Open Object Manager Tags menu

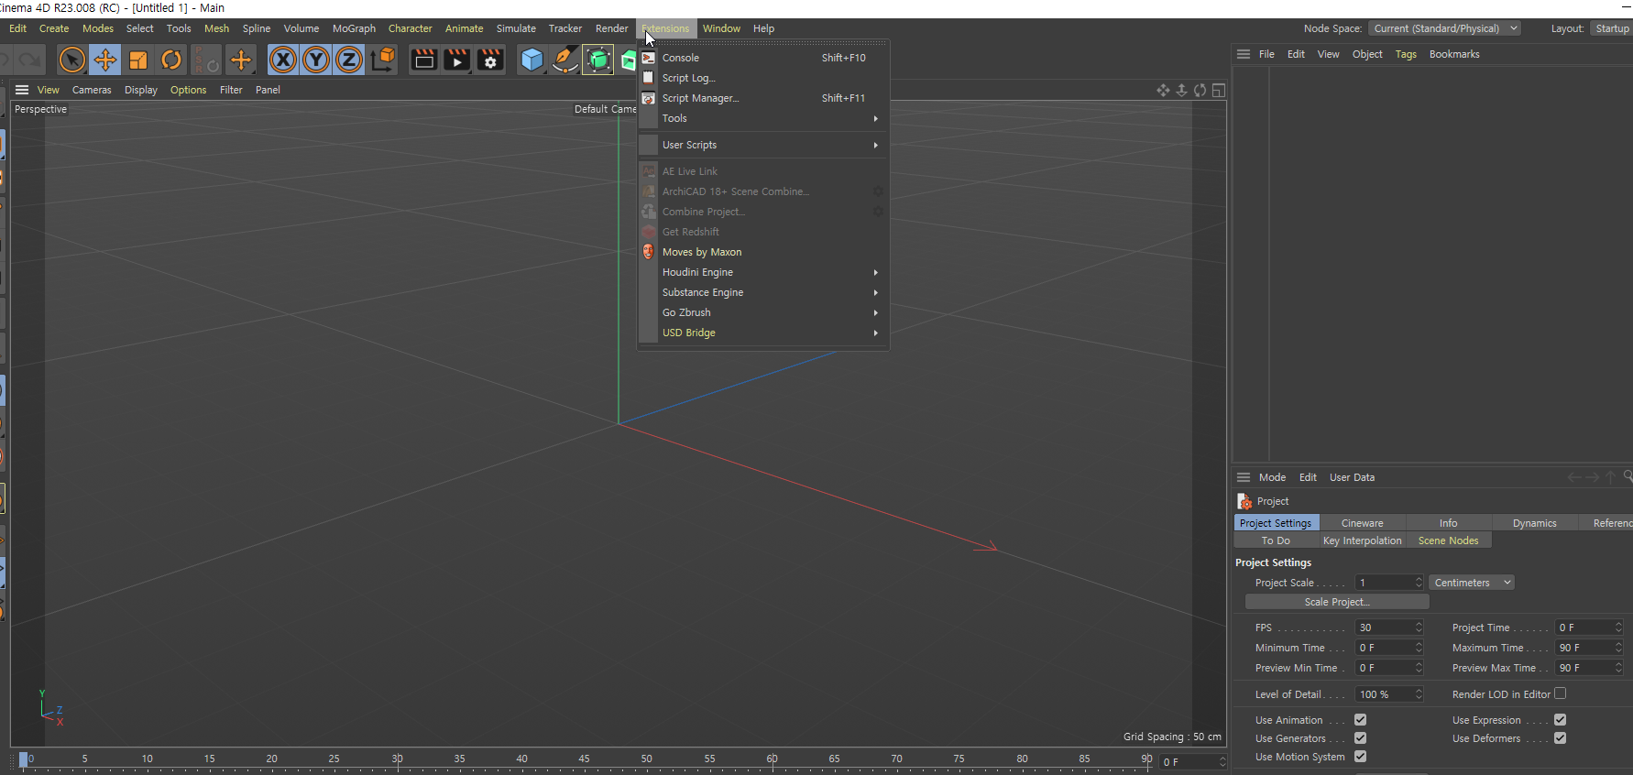1406,54
